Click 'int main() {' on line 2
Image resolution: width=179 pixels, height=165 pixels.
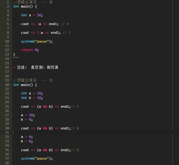point(25,6)
